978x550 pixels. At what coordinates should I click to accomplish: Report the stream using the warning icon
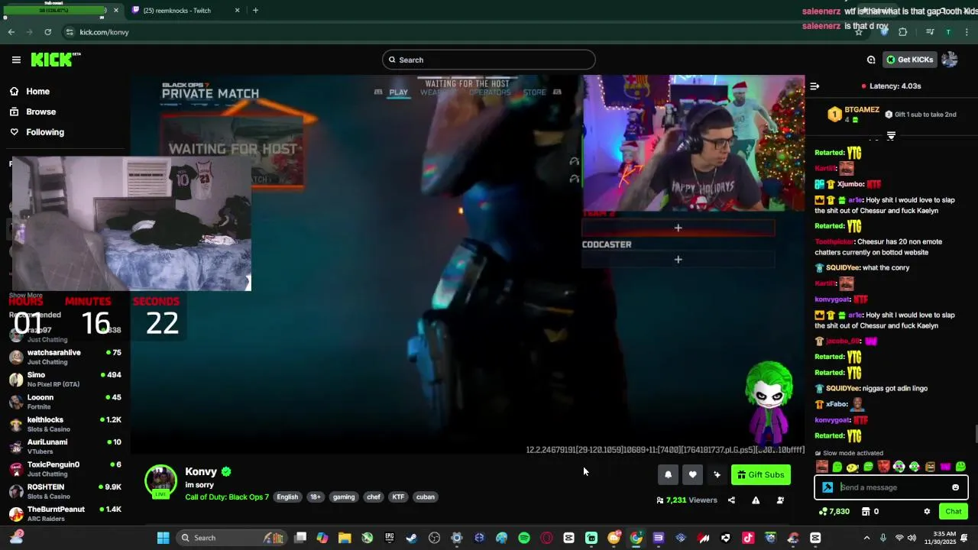coord(756,500)
